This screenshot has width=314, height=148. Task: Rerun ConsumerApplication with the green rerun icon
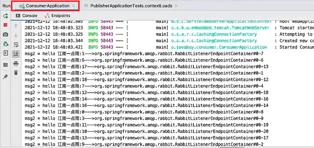tap(6, 16)
